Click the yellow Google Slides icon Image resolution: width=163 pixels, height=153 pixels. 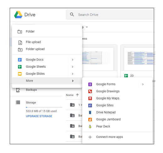20,74
